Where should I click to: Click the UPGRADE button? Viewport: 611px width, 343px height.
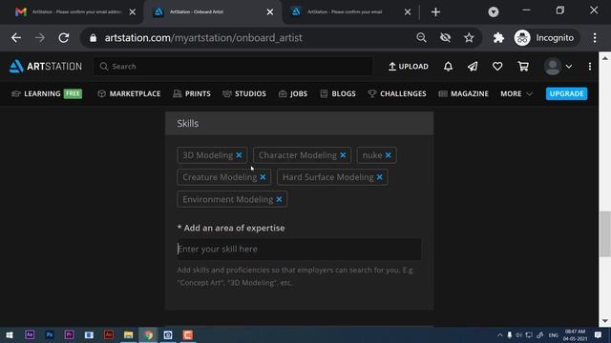click(566, 93)
